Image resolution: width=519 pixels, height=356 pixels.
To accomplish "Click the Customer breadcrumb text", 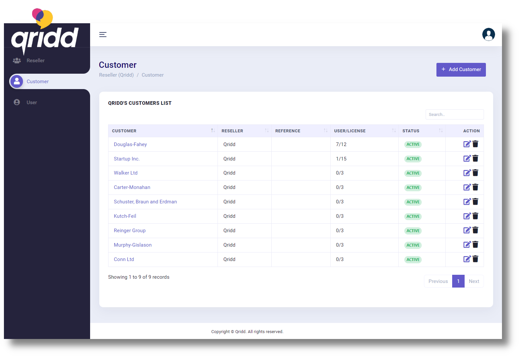I will [153, 75].
